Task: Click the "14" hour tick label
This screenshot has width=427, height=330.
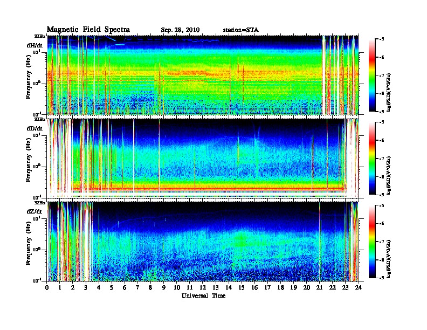Action: pyautogui.click(x=229, y=287)
